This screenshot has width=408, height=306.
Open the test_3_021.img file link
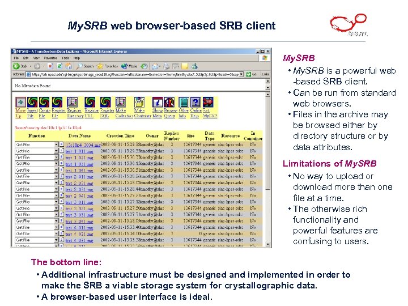pyautogui.click(x=79, y=209)
